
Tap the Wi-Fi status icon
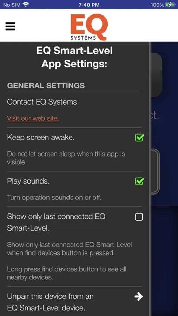(x=26, y=5)
